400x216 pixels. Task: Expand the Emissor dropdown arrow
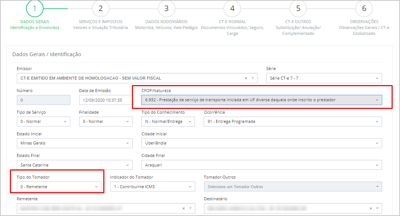click(253, 78)
